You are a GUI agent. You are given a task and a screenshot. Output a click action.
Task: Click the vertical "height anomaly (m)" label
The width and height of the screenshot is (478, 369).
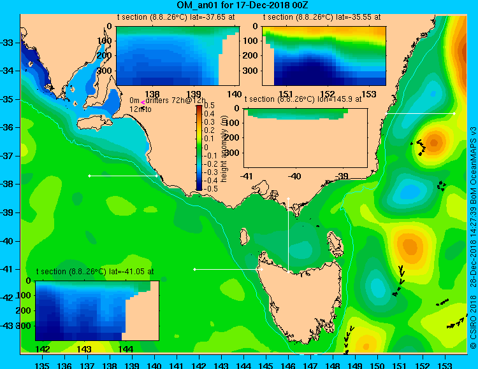224,148
